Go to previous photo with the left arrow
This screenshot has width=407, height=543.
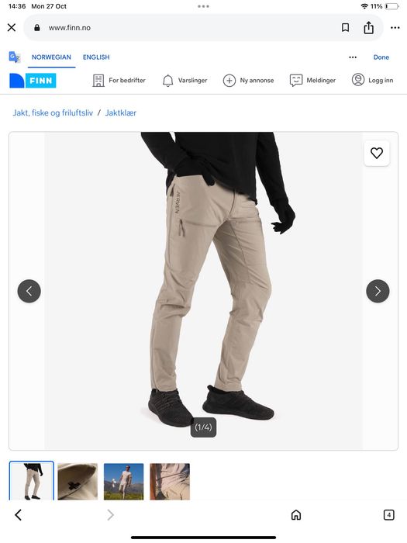(29, 291)
